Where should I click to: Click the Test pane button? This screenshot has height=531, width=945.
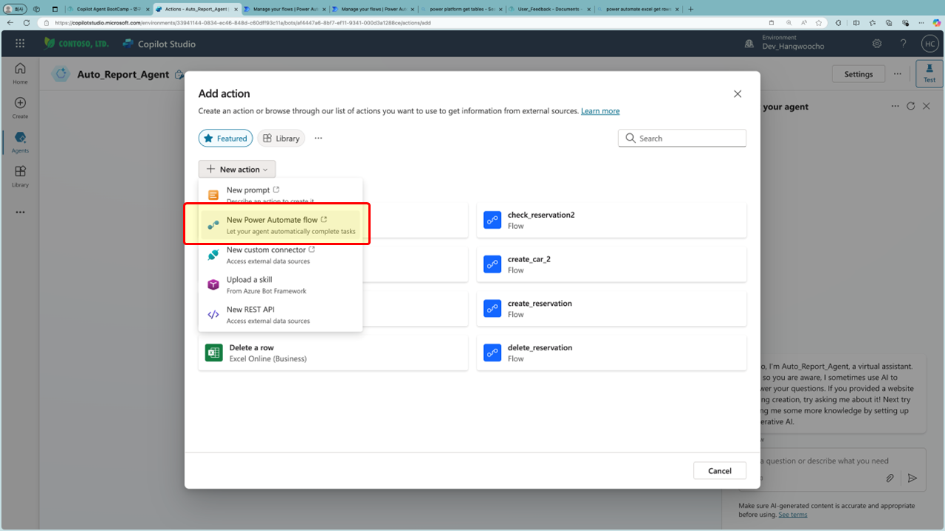pos(929,73)
